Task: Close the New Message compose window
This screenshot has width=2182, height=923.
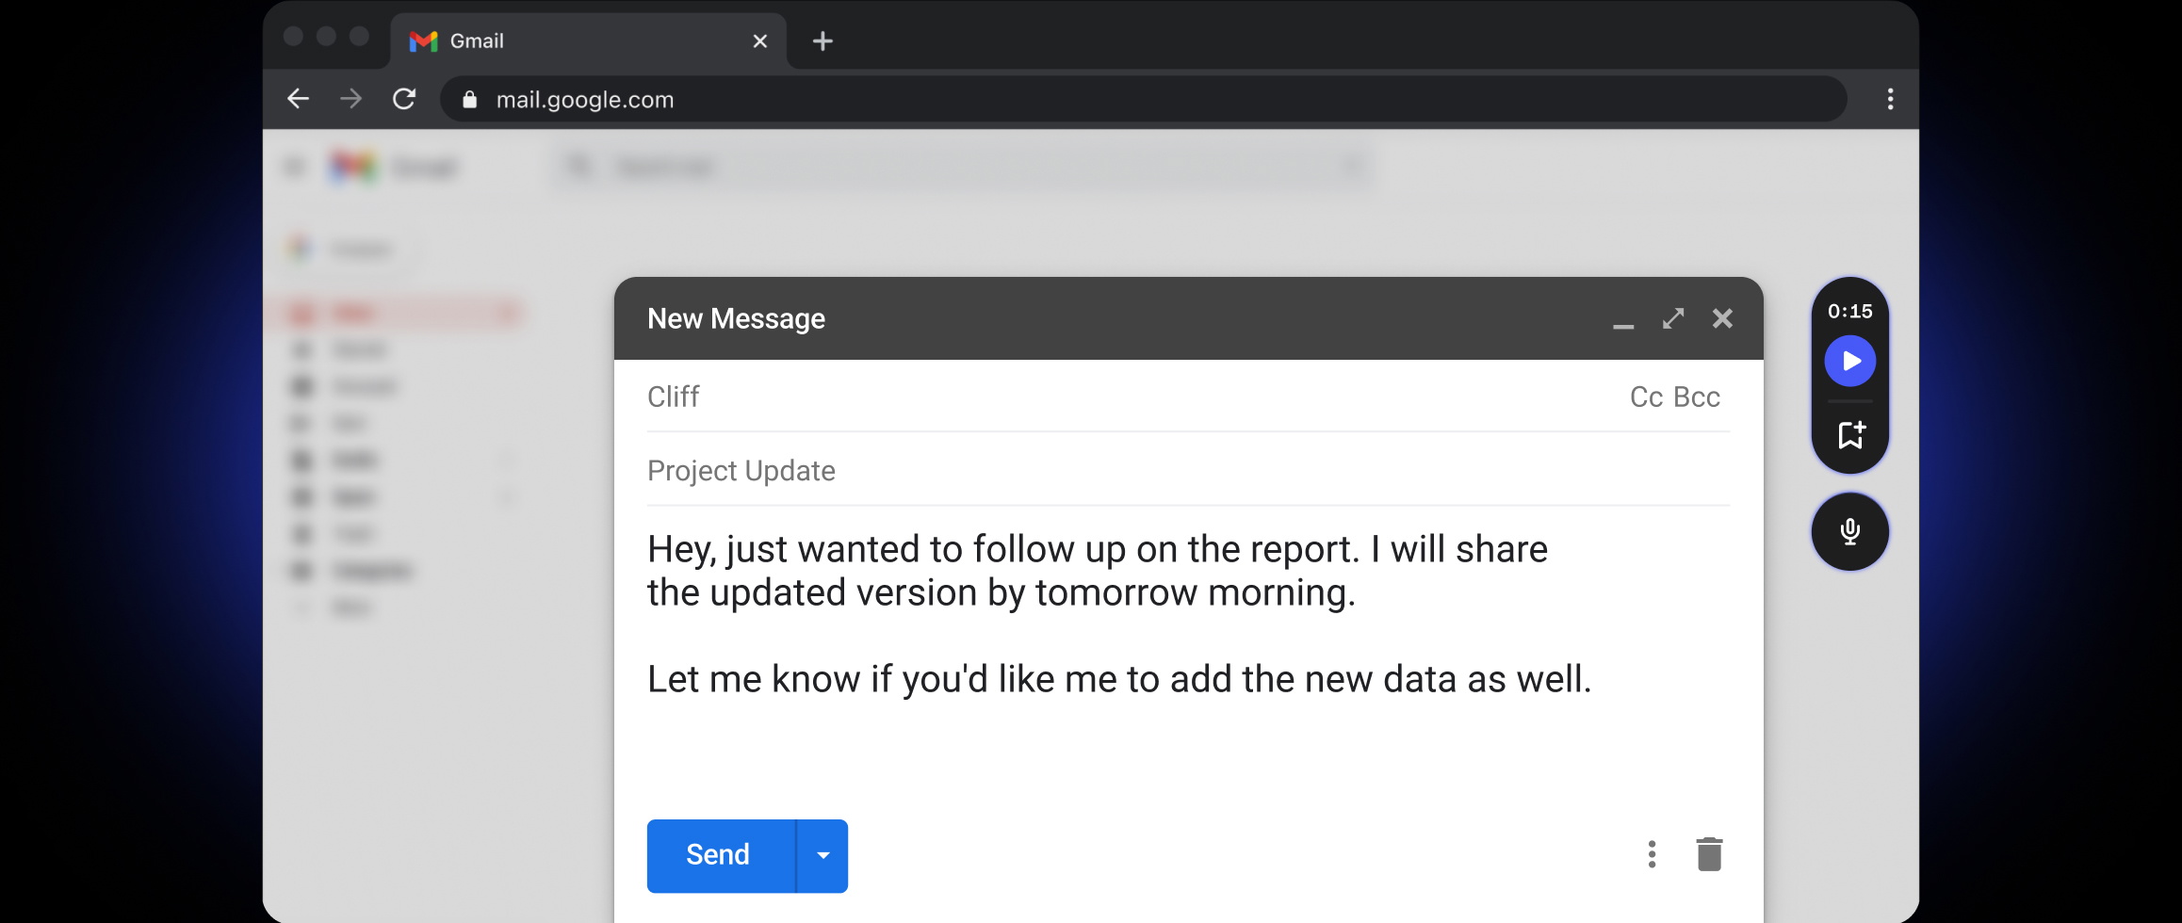Action: 1722,318
